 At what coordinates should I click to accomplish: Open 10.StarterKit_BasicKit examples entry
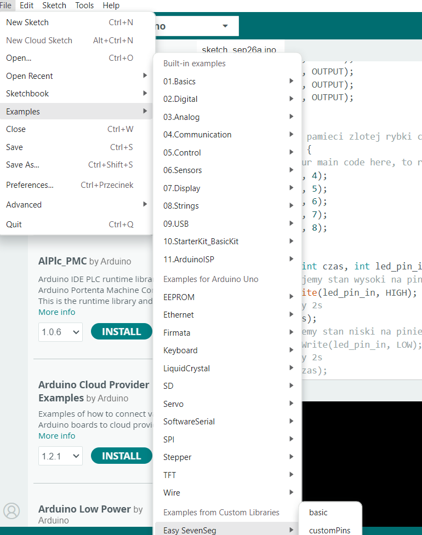(x=228, y=241)
